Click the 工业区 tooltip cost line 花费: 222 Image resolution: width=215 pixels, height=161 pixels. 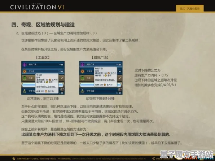[45, 91]
